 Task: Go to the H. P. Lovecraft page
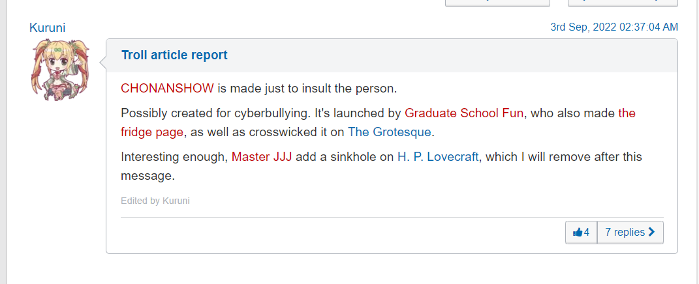click(438, 157)
